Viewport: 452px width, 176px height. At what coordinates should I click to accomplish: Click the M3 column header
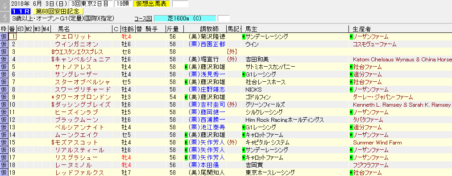[37, 29]
